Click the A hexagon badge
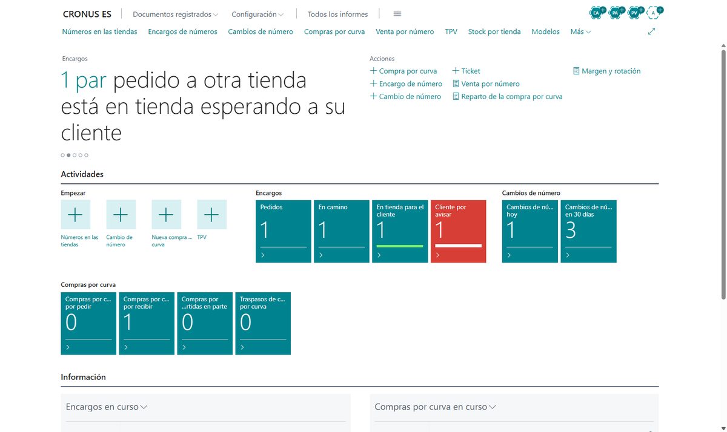The height and width of the screenshot is (432, 727). [653, 12]
